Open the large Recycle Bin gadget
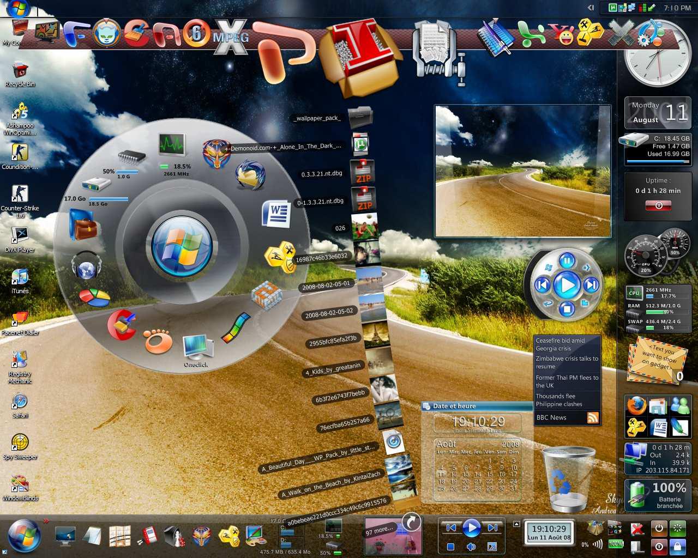The height and width of the screenshot is (558, 698). [x=568, y=478]
